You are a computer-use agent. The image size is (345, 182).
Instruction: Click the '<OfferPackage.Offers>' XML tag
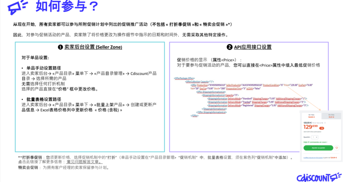point(184,78)
